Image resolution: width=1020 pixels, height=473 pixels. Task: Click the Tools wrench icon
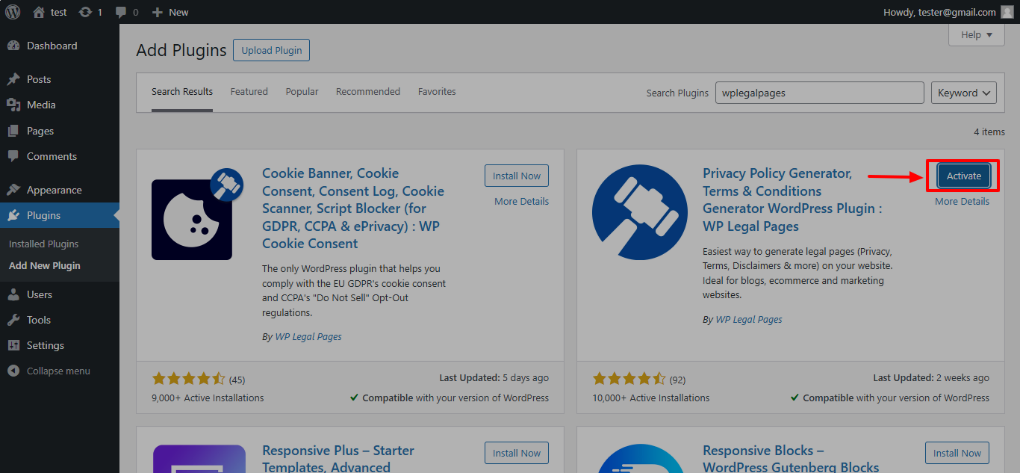tap(13, 320)
